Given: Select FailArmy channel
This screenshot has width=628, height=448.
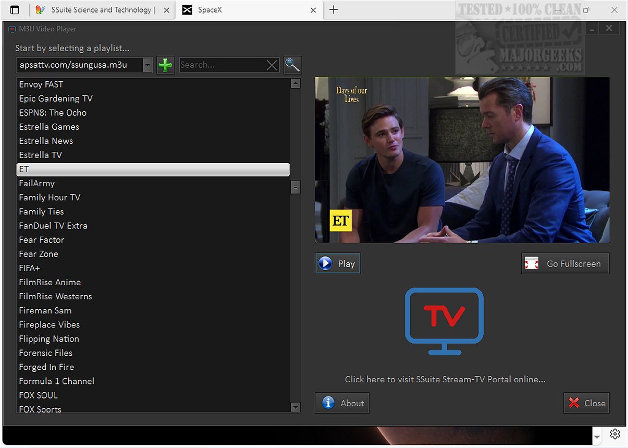Looking at the screenshot, I should (153, 184).
